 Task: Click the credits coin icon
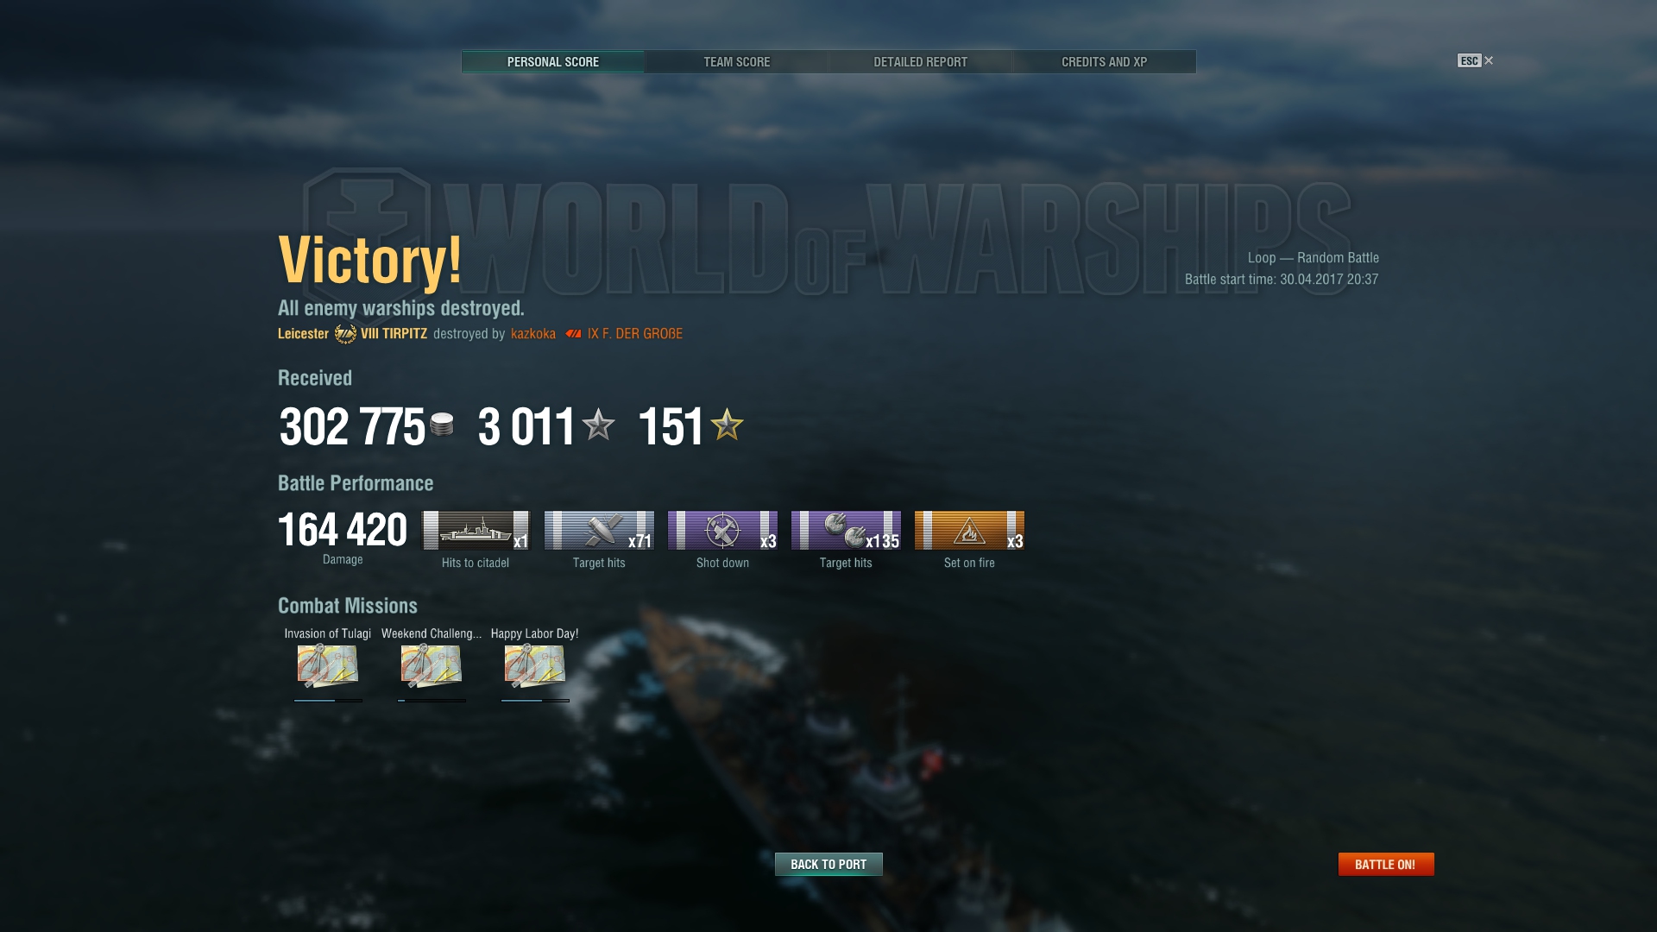442,425
